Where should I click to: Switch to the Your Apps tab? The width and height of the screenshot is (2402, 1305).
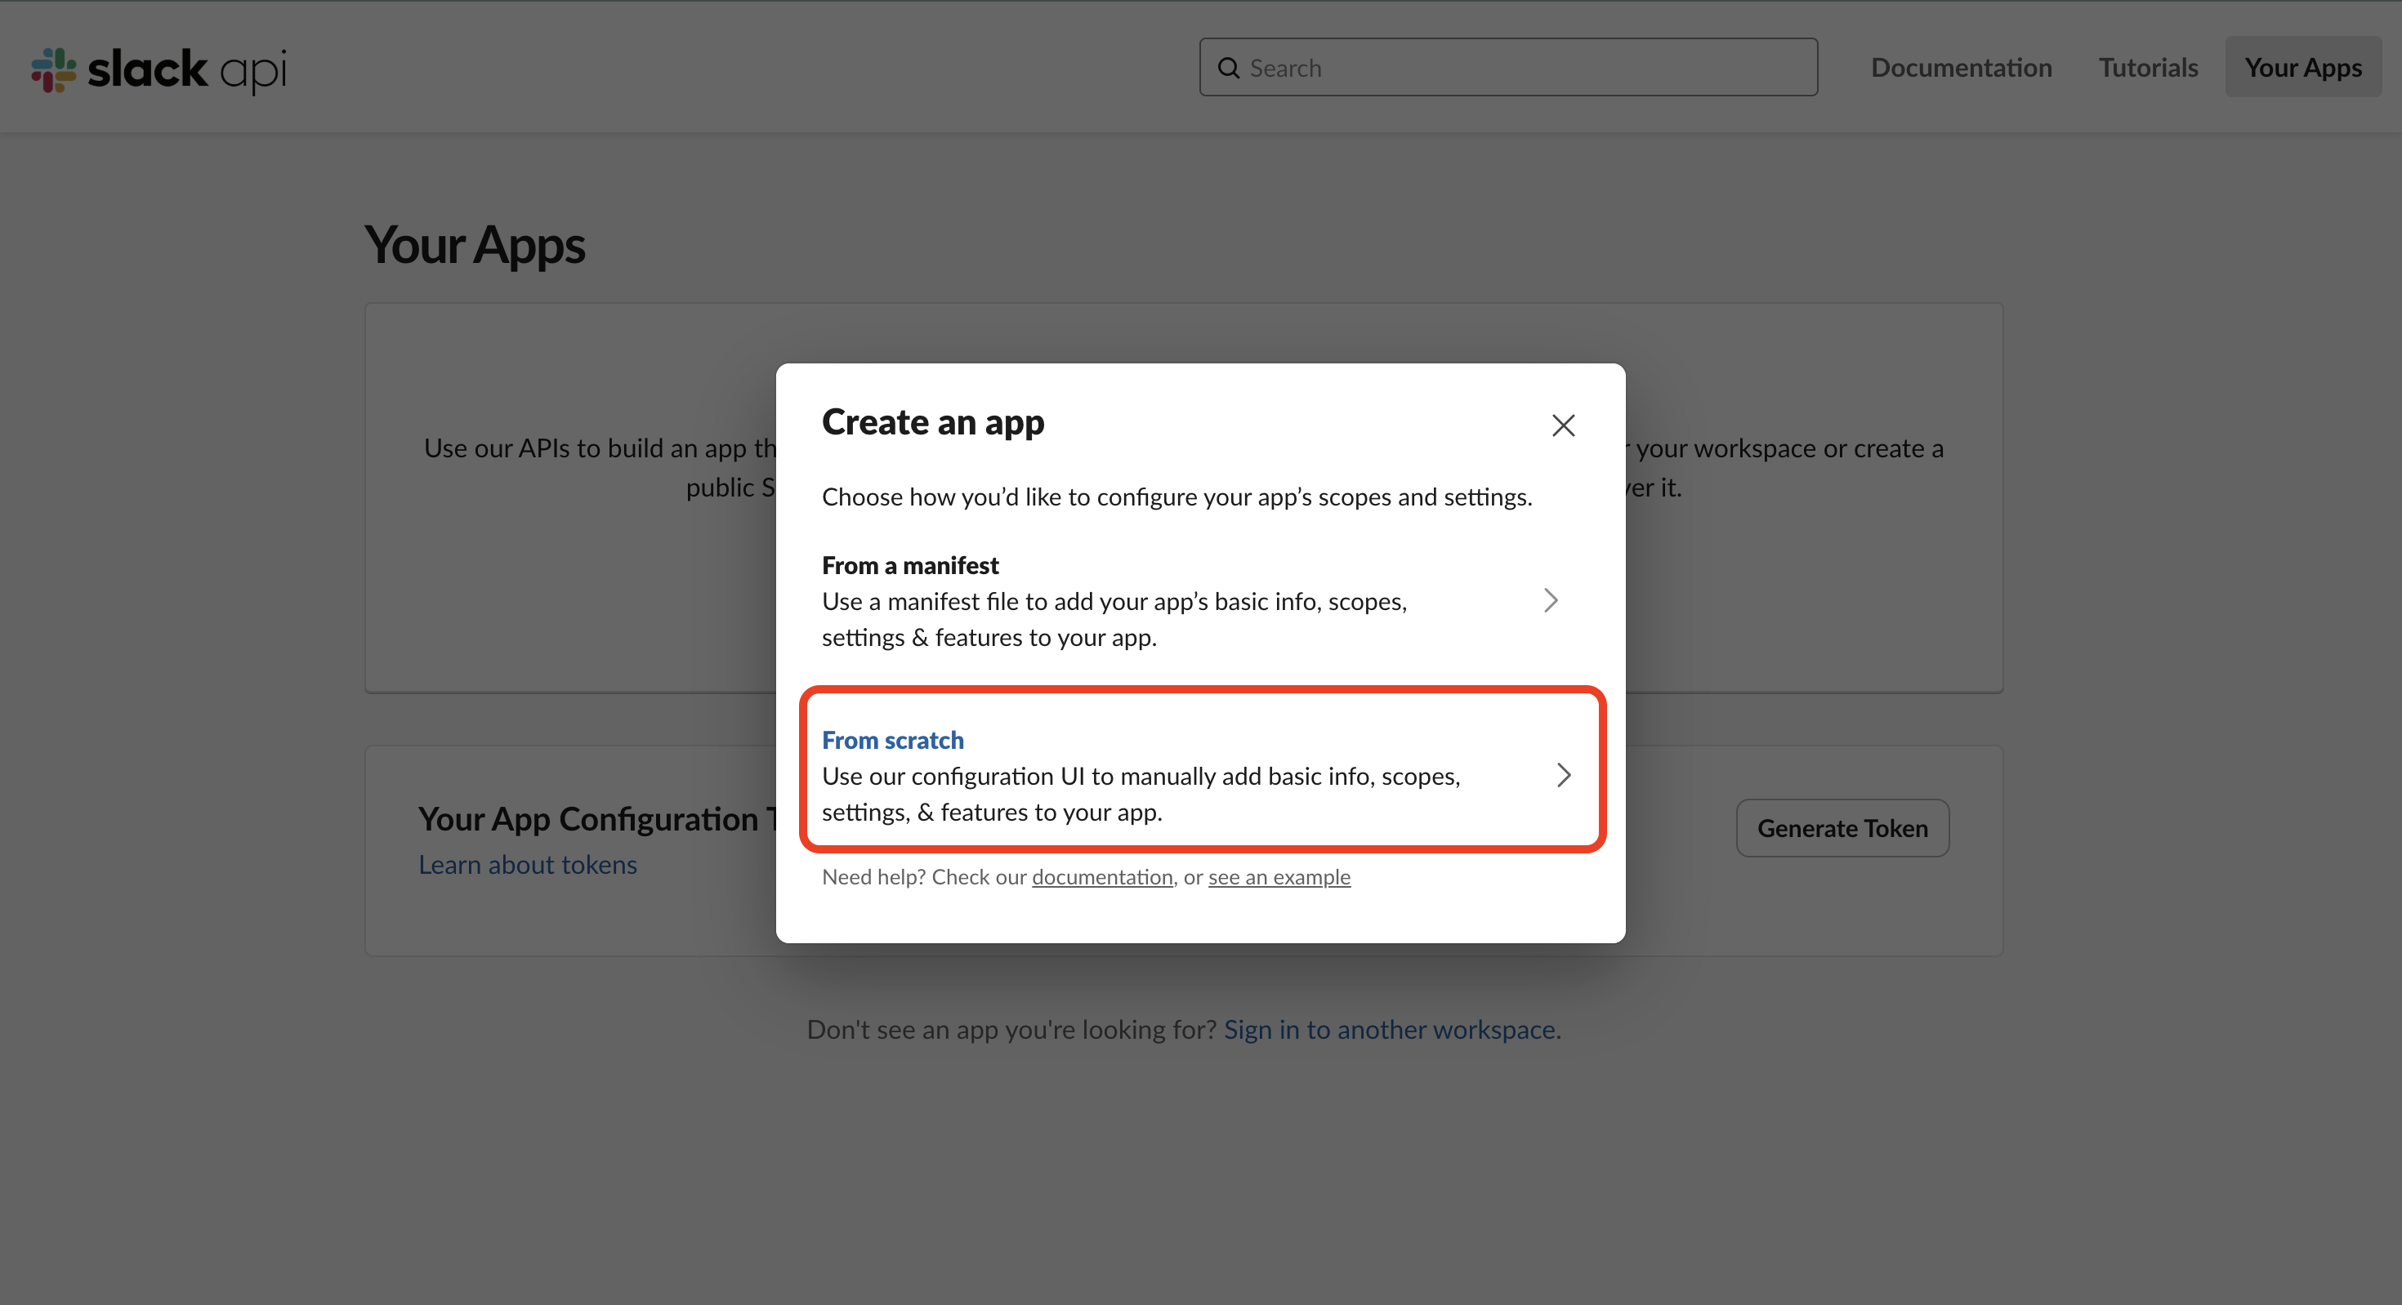click(x=2302, y=67)
